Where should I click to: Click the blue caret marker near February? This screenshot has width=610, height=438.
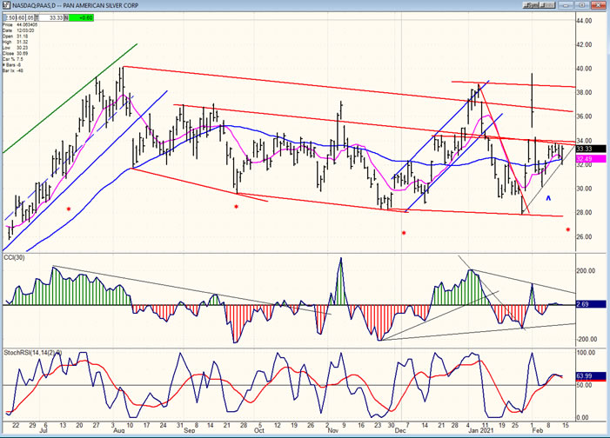(548, 198)
